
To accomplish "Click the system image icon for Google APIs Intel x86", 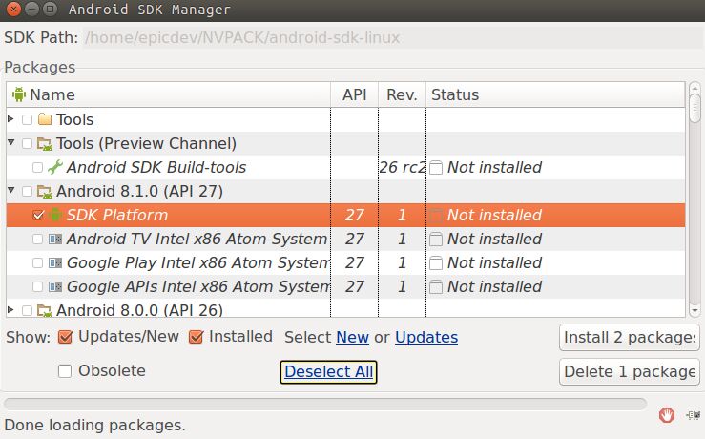I will coord(54,286).
